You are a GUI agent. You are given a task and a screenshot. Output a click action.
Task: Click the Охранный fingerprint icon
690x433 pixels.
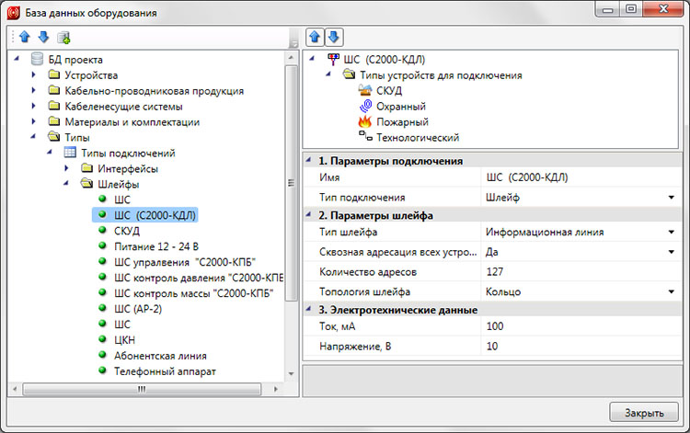(365, 106)
